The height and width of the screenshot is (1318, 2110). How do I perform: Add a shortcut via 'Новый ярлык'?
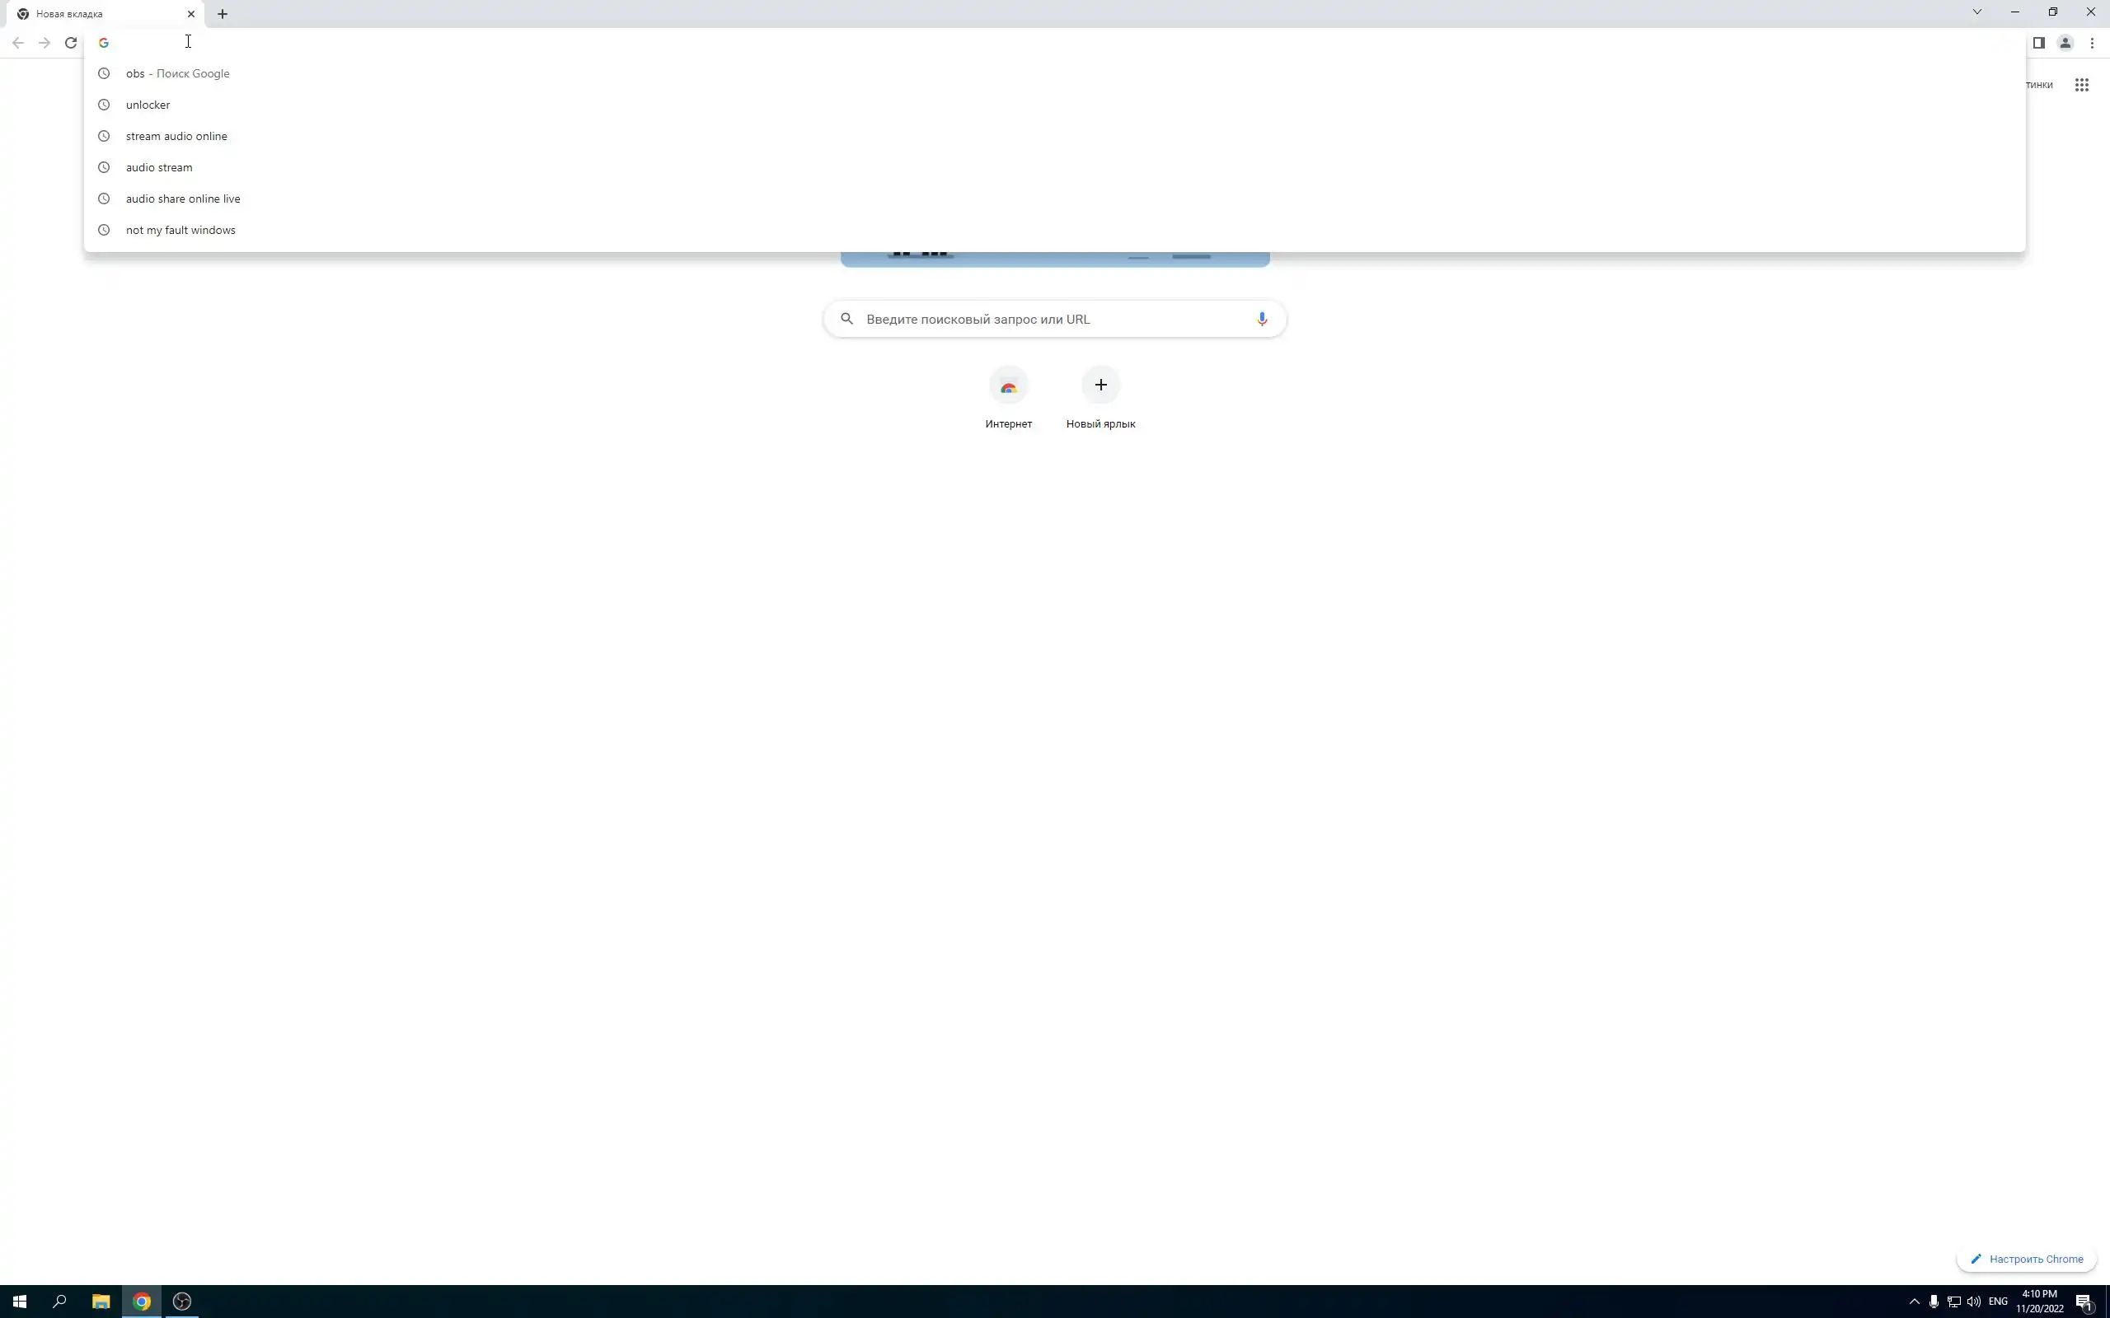pos(1100,386)
